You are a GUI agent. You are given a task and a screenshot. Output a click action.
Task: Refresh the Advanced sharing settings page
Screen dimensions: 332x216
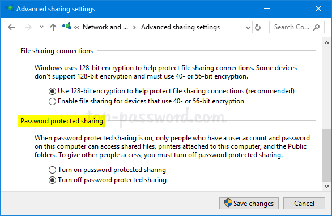point(257,27)
